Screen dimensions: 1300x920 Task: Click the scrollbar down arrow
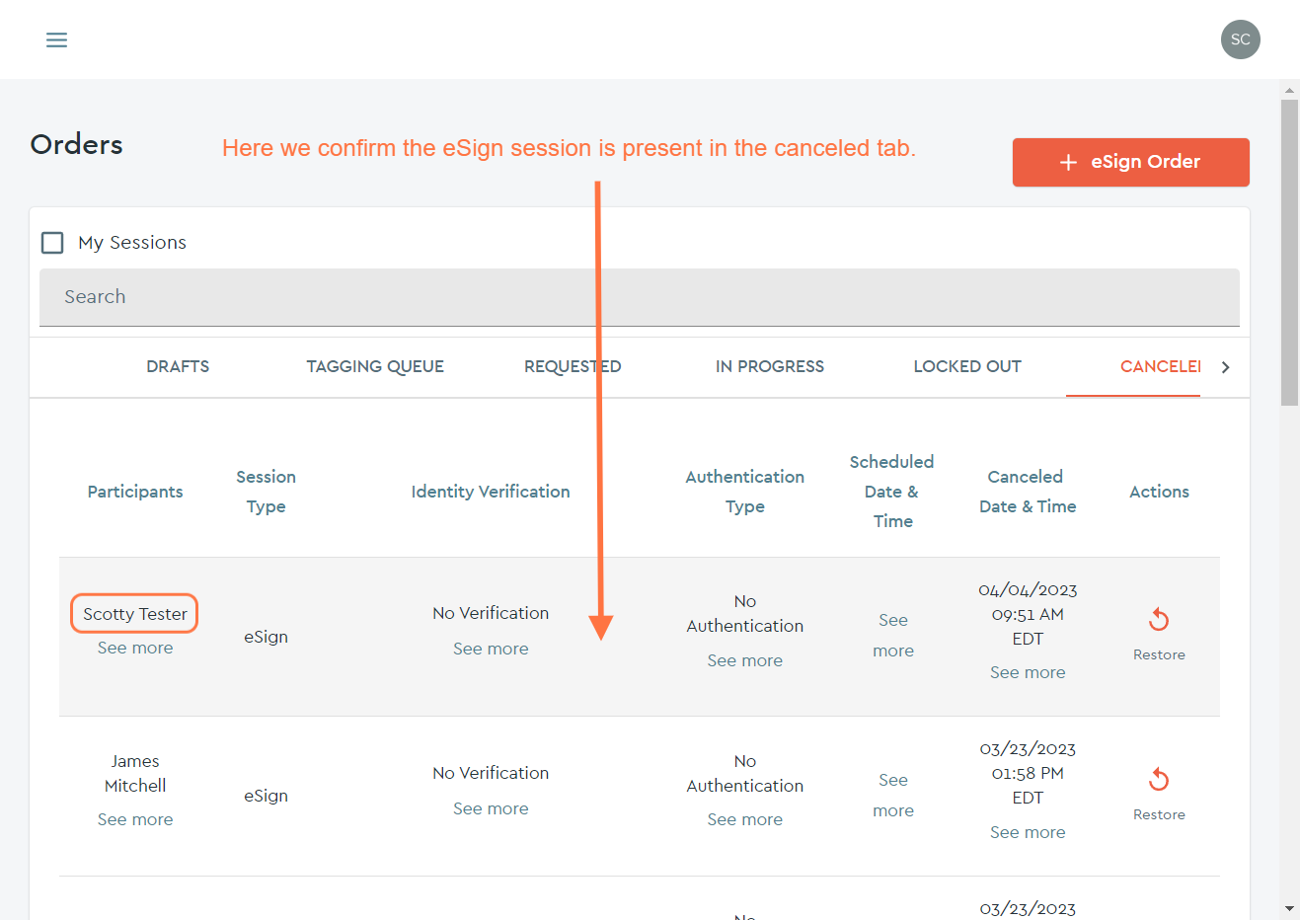(1289, 908)
